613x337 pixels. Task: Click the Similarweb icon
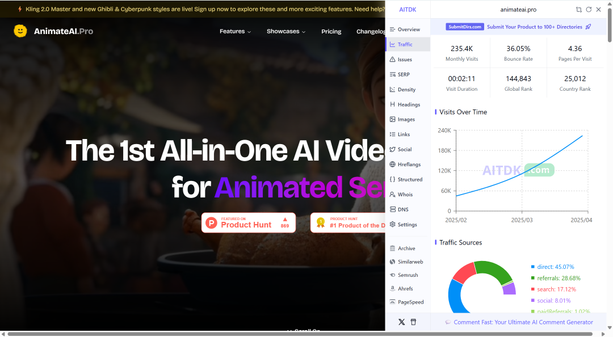pyautogui.click(x=393, y=262)
